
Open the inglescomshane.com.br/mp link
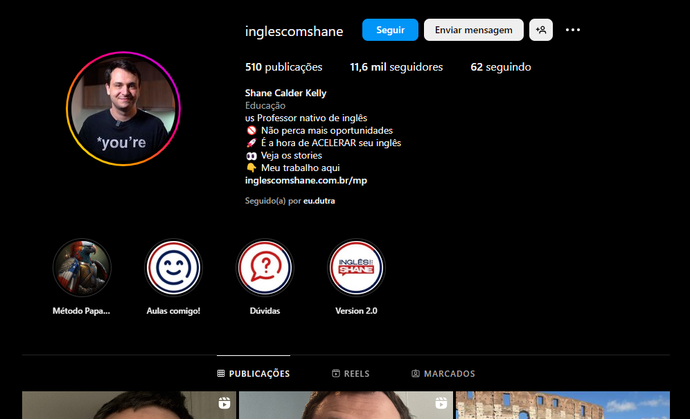(306, 181)
